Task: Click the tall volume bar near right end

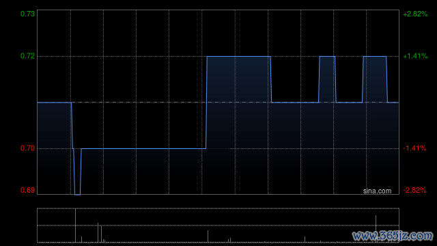Action: tap(376, 229)
